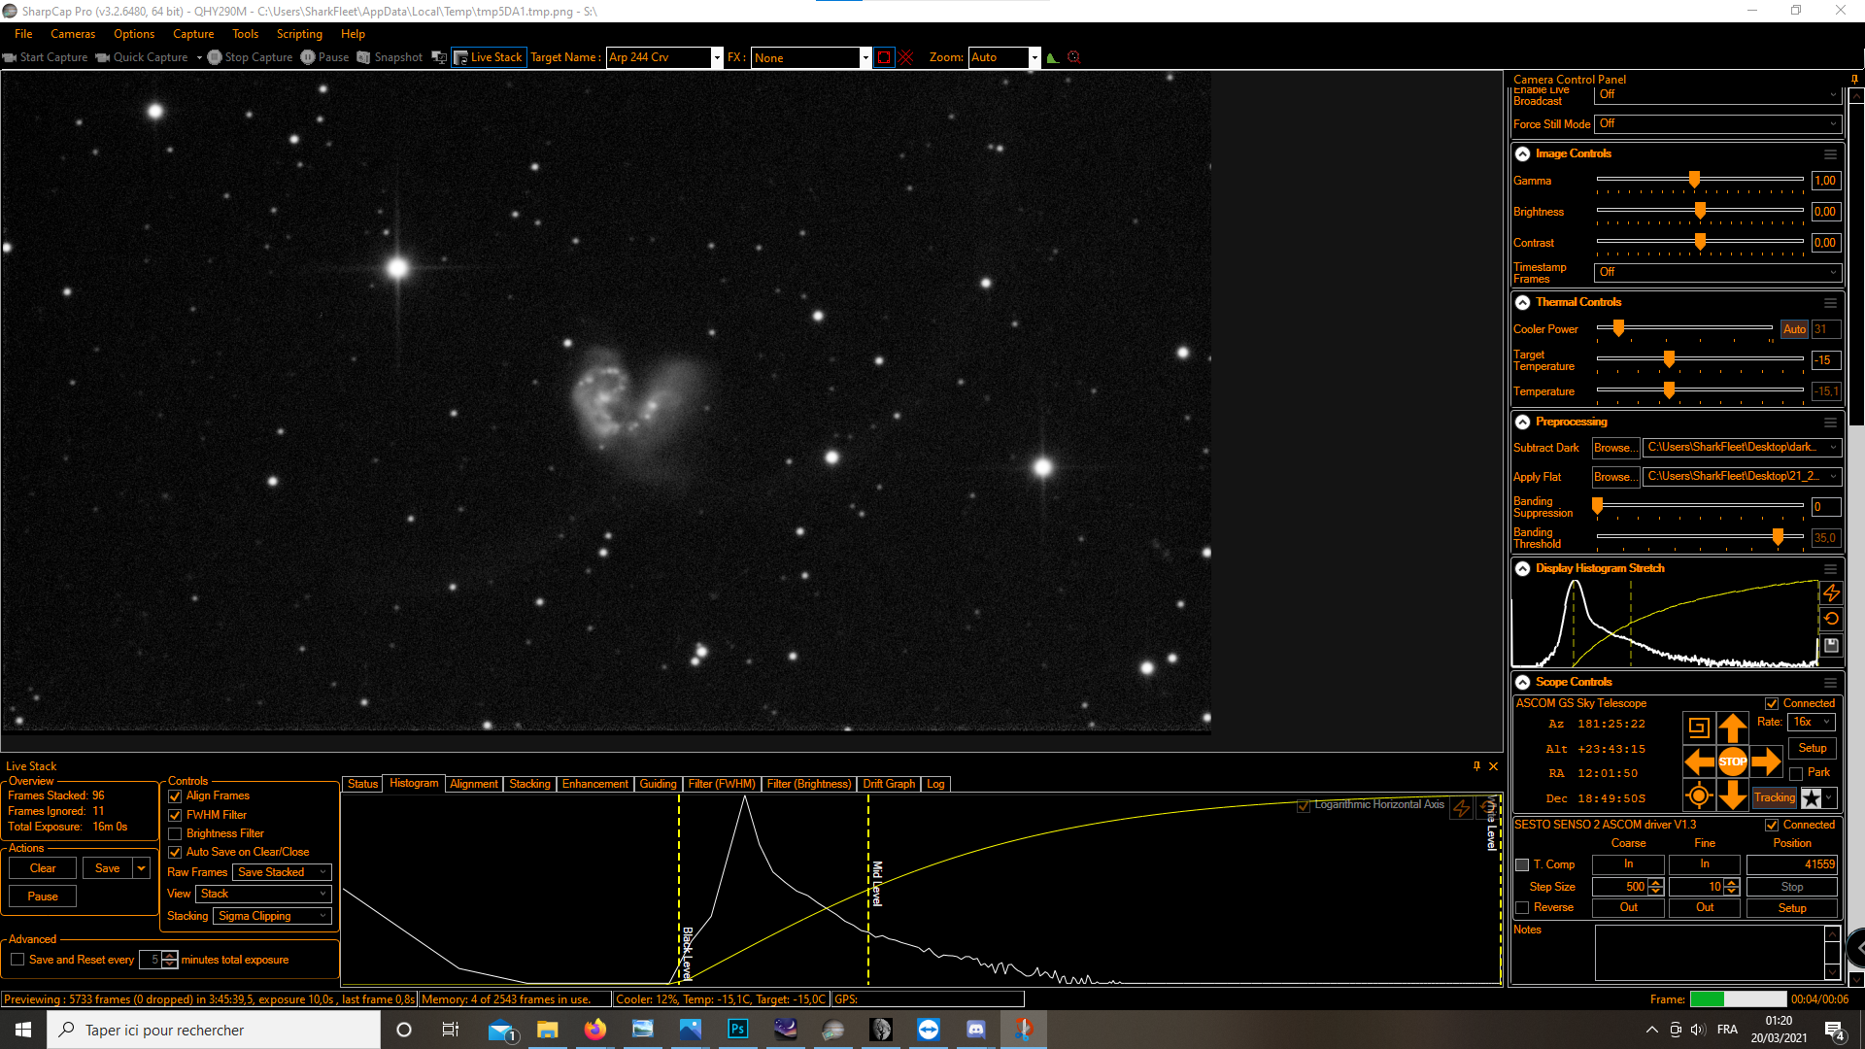Start spiral search in Scope Controls
The image size is (1865, 1049).
[1699, 728]
